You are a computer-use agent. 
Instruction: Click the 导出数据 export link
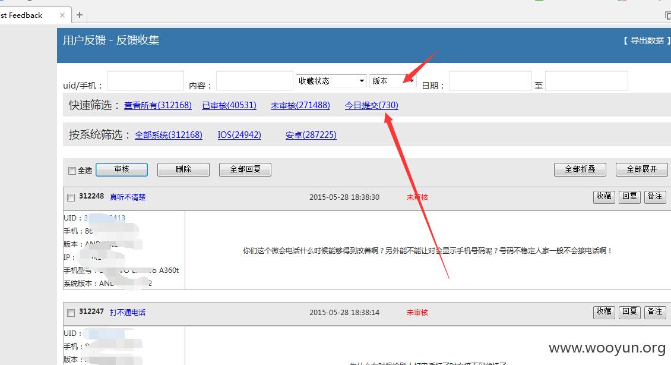point(647,40)
